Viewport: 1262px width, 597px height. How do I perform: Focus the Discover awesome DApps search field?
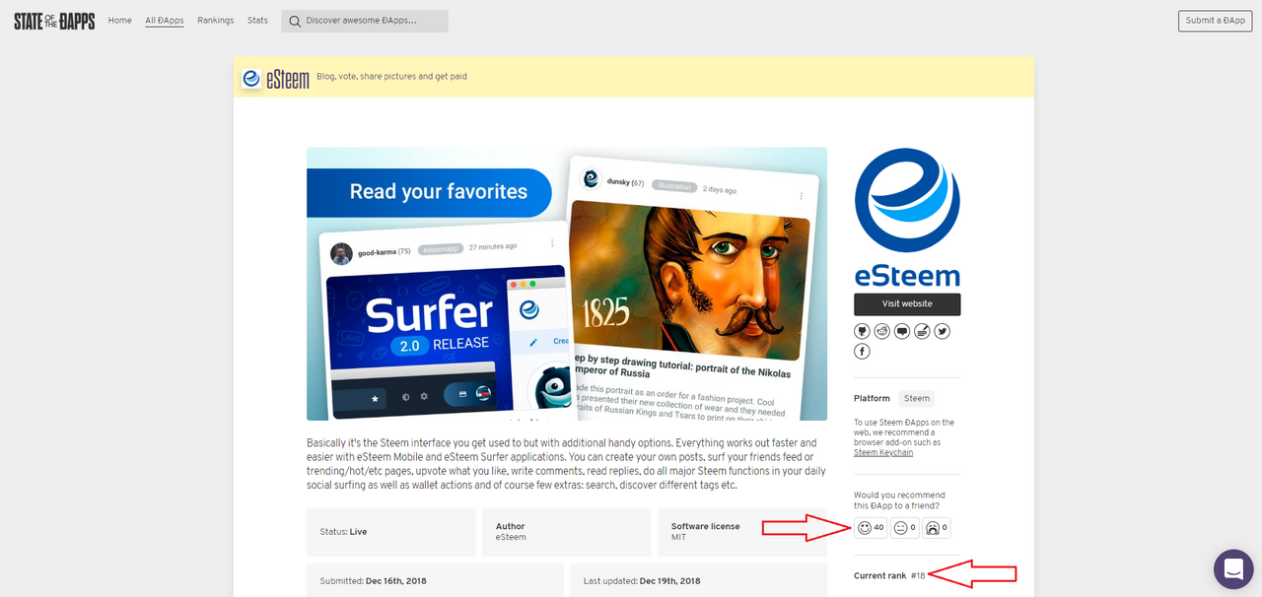click(x=365, y=21)
